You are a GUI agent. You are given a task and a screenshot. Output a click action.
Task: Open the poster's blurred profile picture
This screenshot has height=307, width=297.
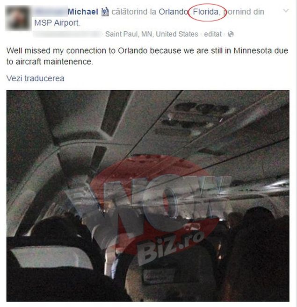tap(18, 18)
